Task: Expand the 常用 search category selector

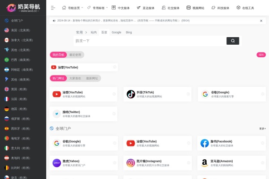Action: 81,32
